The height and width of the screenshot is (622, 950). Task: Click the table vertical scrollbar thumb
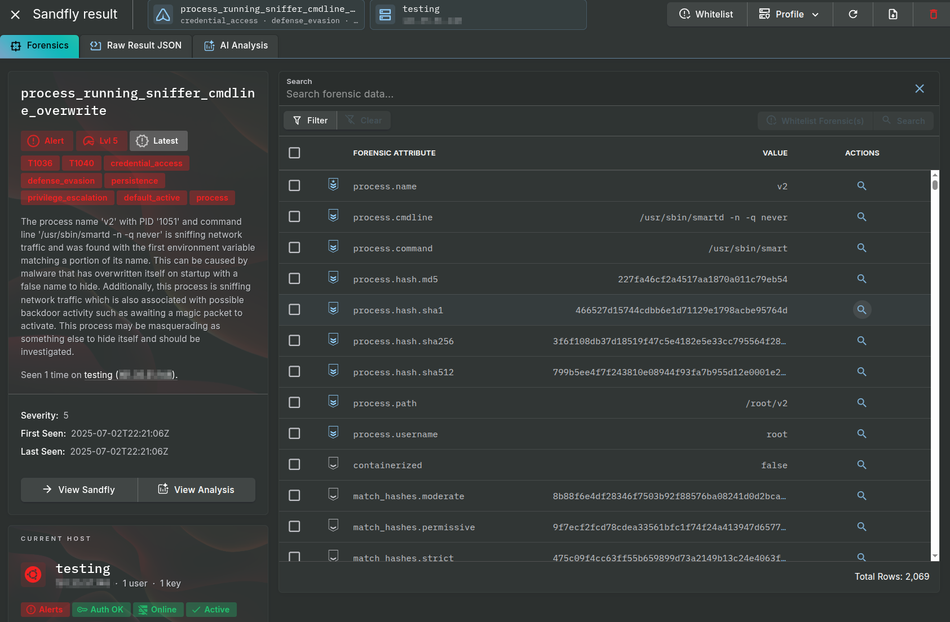[x=935, y=185]
